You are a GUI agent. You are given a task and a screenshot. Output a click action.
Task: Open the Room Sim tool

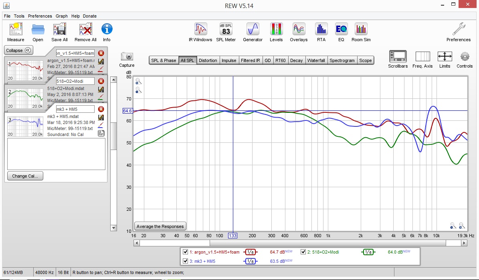coord(361,30)
